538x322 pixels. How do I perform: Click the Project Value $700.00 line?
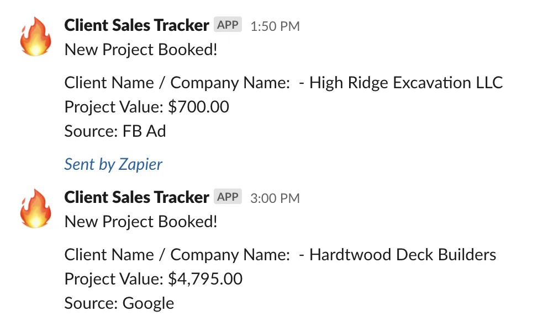[146, 107]
